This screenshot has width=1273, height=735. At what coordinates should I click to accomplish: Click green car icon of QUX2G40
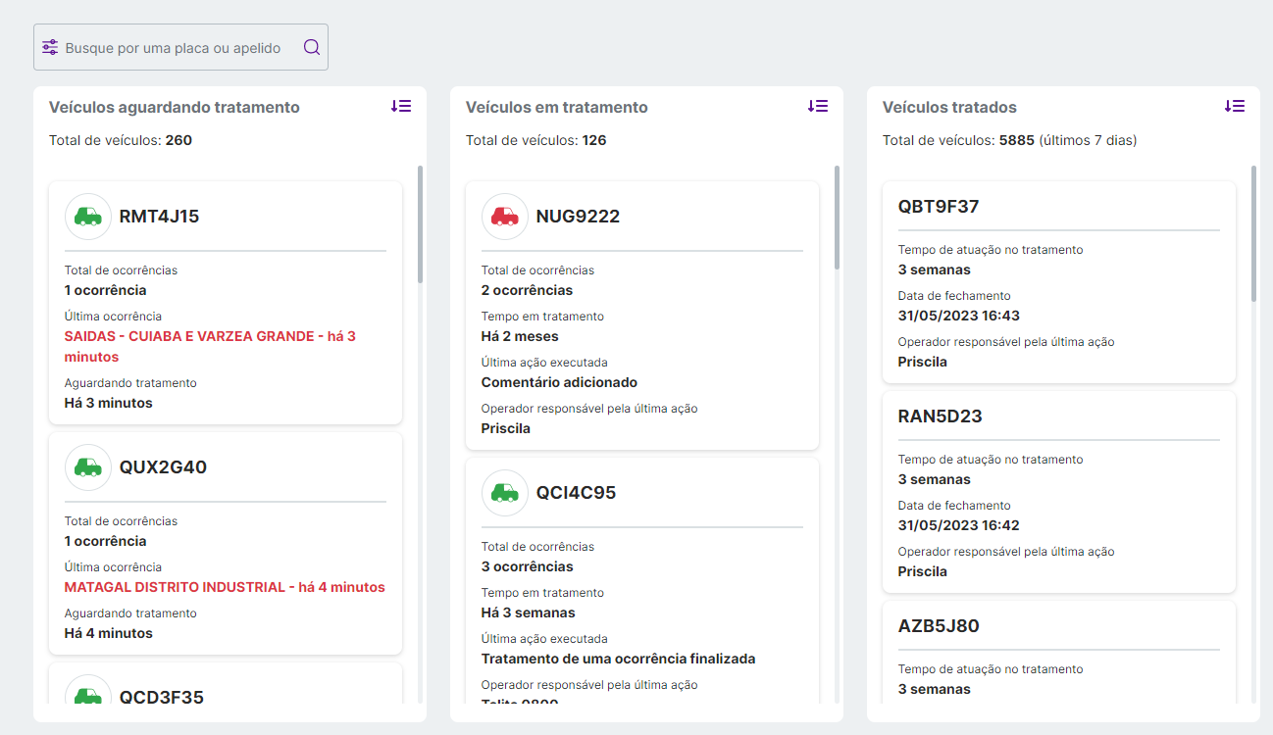pyautogui.click(x=88, y=467)
